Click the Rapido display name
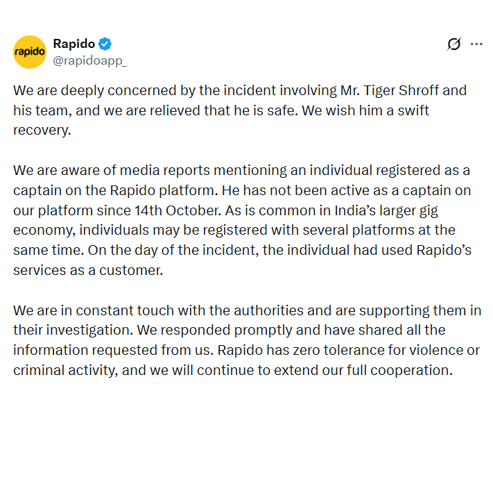The image size is (493, 500). [74, 44]
